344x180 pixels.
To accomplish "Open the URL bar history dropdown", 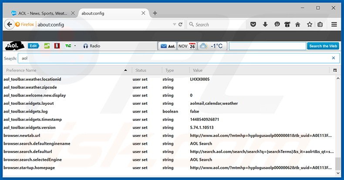I will (x=175, y=24).
